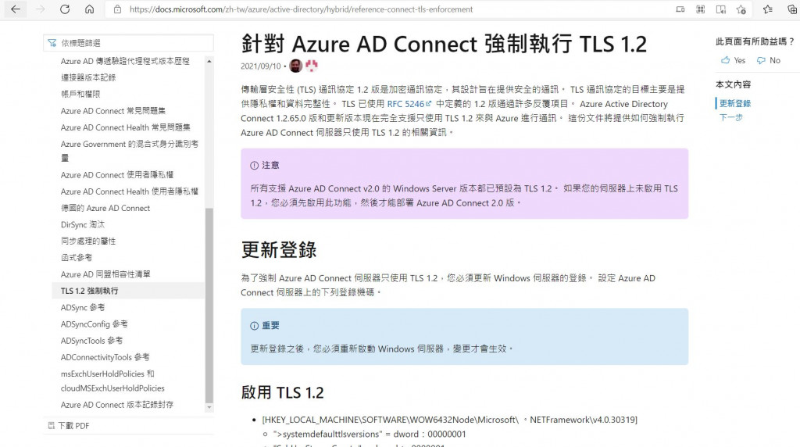Open the Collections icon in toolbar

coord(792,9)
